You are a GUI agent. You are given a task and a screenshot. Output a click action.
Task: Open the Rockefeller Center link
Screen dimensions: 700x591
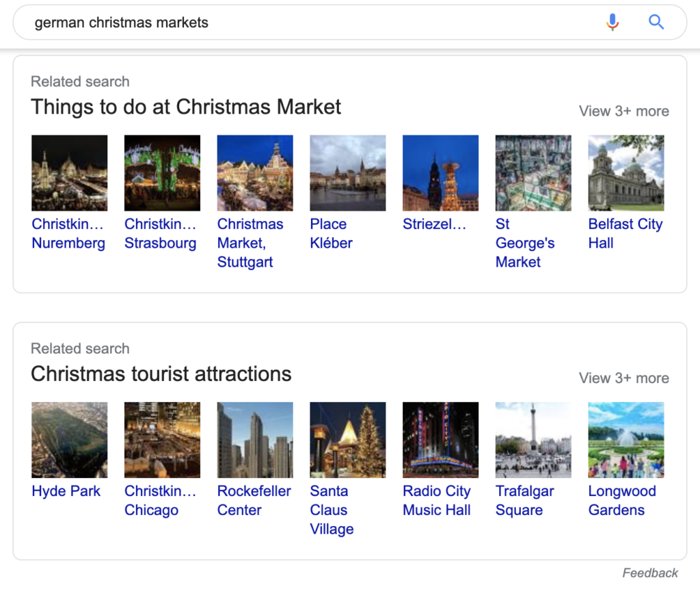[254, 500]
